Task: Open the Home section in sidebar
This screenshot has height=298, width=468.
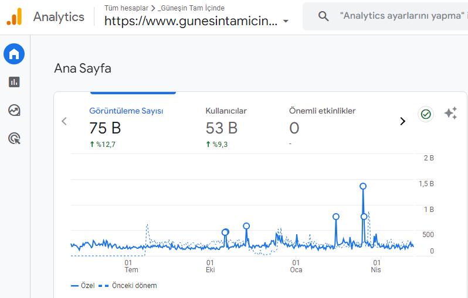Action: click(x=14, y=54)
